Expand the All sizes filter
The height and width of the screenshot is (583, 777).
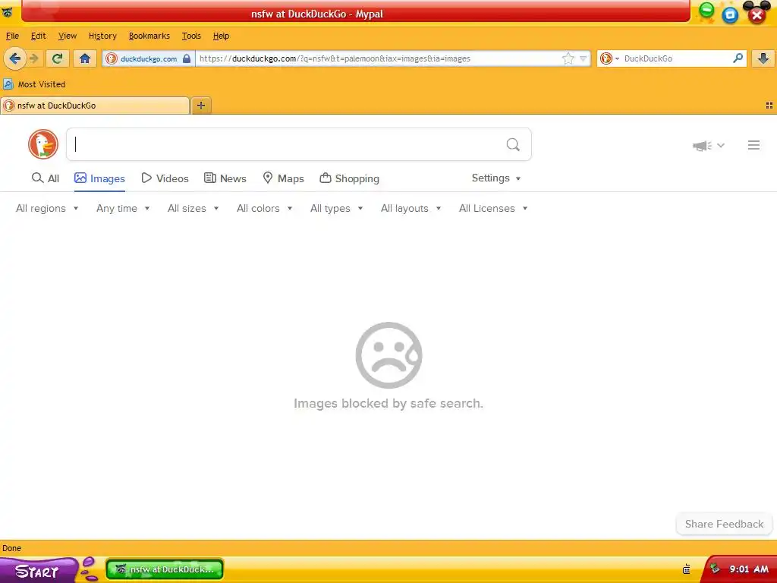[193, 209]
